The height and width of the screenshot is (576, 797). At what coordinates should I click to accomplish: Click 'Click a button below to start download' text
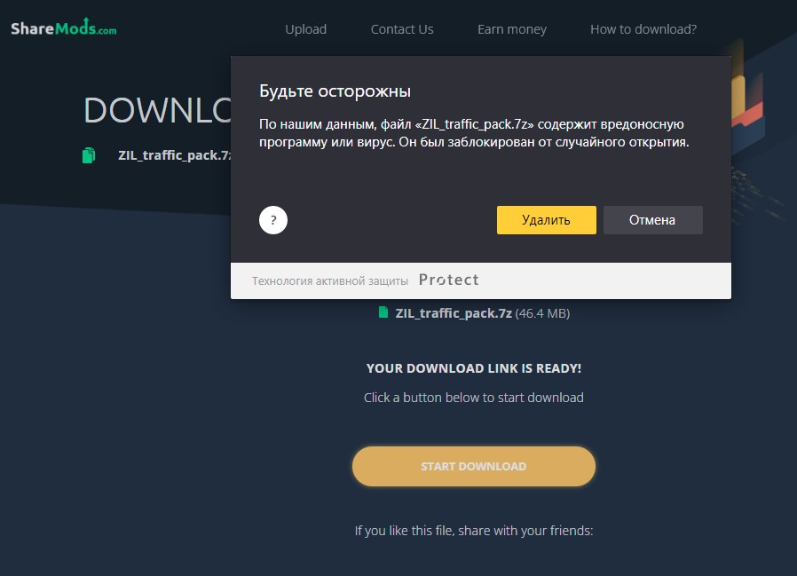coord(474,398)
